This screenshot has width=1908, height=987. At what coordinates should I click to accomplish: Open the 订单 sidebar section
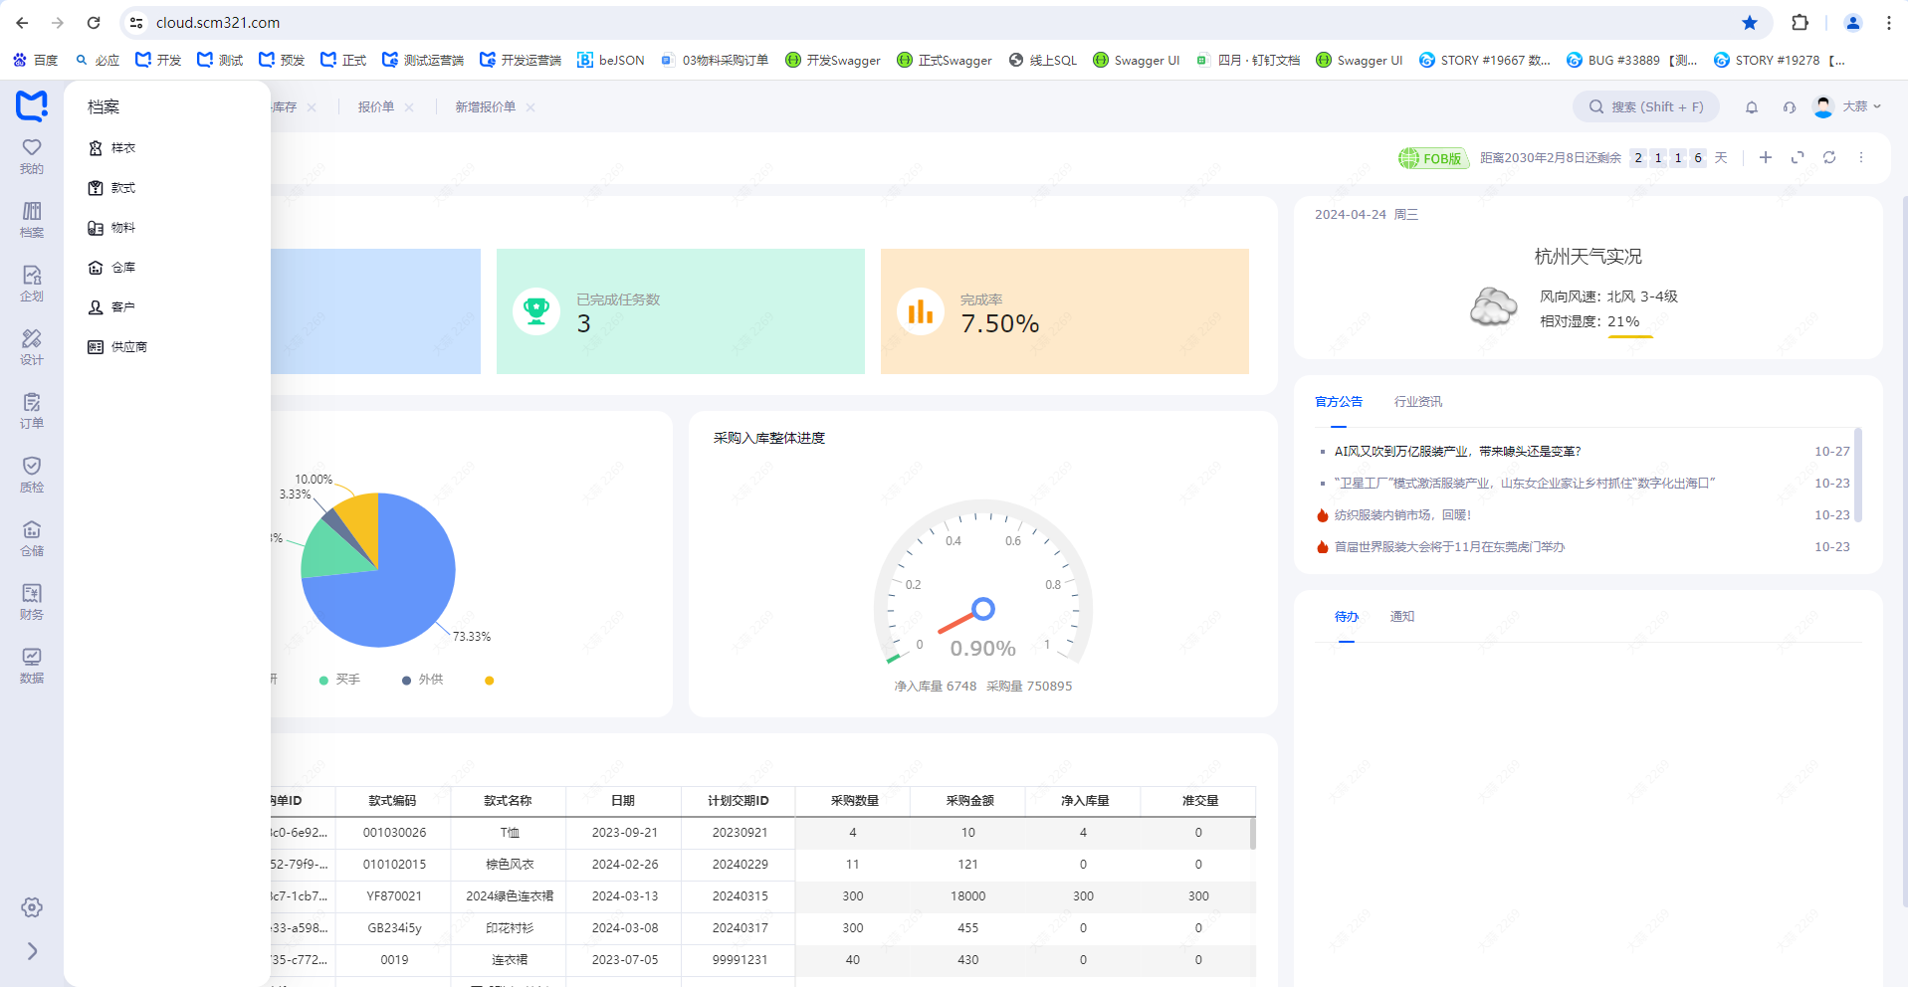tap(32, 411)
